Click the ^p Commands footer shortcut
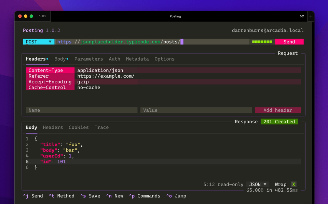This screenshot has height=204, width=328. pos(145,196)
